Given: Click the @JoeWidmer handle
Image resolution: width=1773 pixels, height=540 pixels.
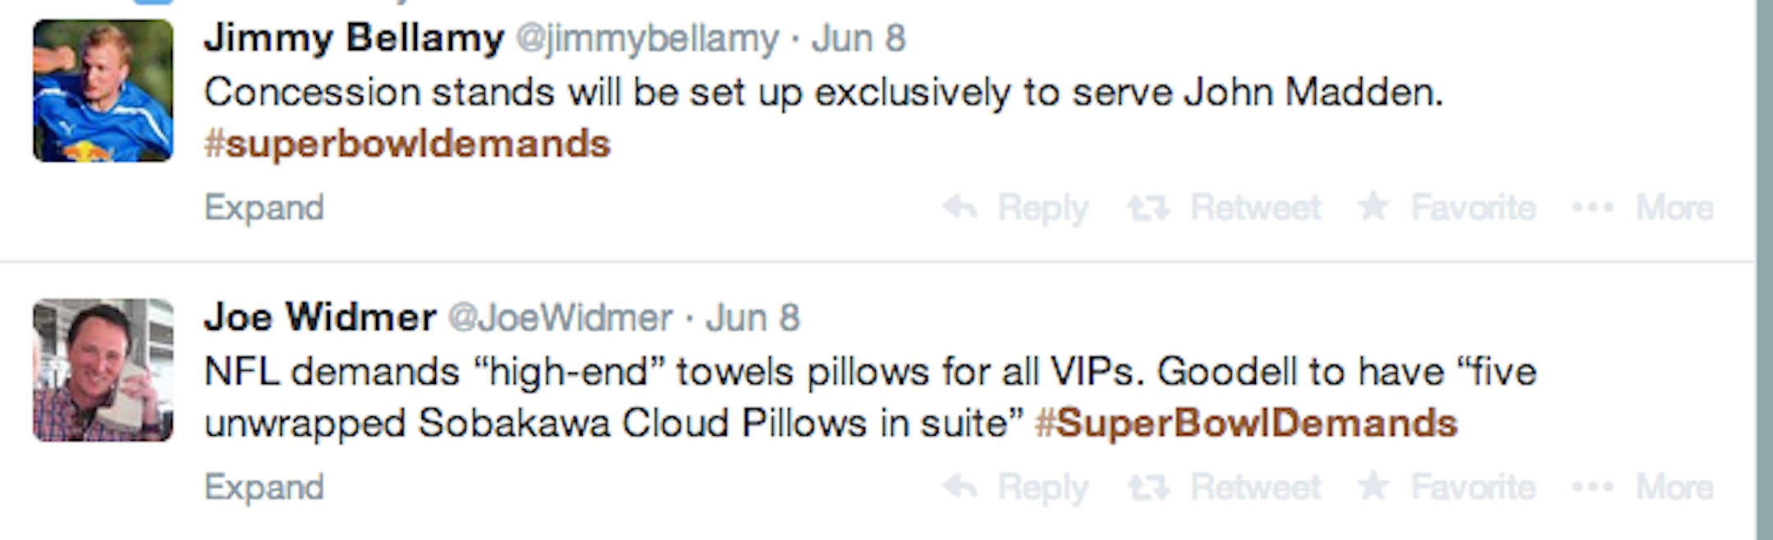Looking at the screenshot, I should 561,318.
